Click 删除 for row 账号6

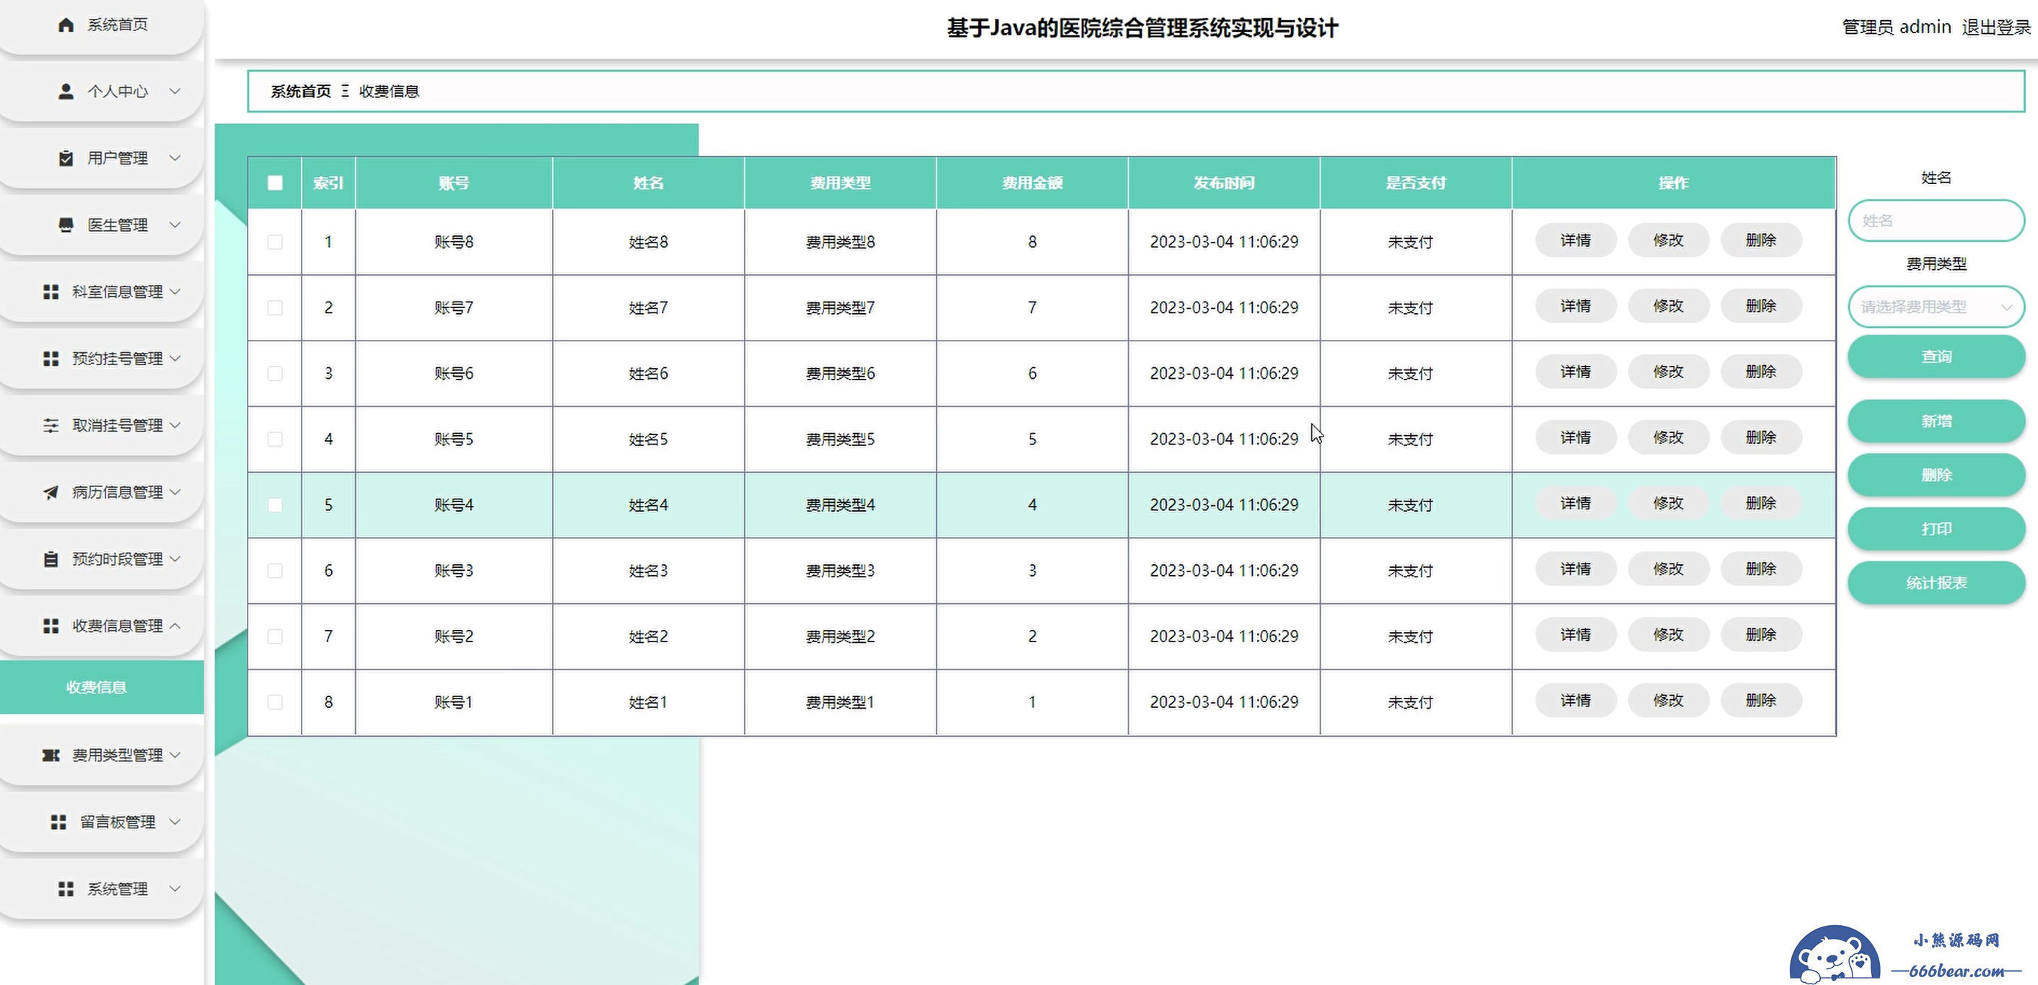[1760, 371]
